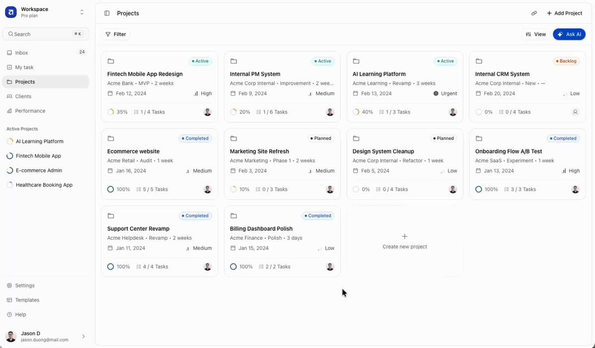Click the 35% progress ring on Fintech Mobile App Redesign

click(111, 112)
